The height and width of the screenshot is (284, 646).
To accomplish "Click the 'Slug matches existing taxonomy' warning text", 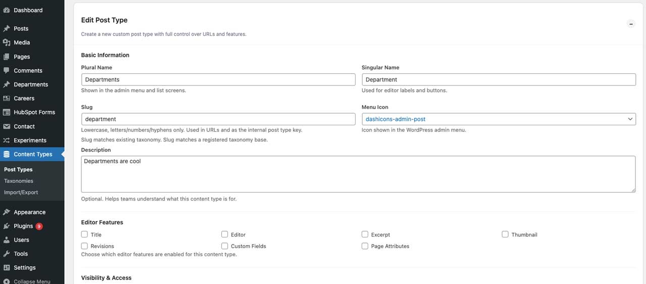I will (174, 140).
